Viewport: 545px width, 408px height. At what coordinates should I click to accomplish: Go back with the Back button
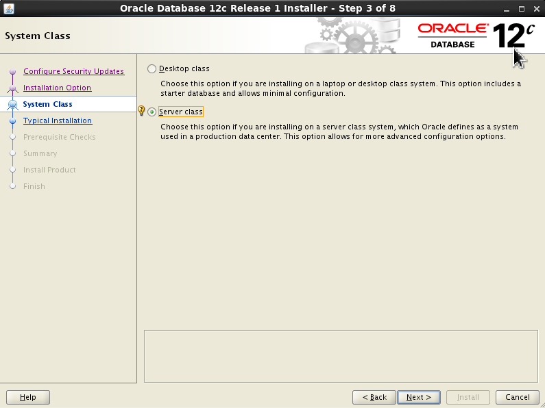[374, 397]
